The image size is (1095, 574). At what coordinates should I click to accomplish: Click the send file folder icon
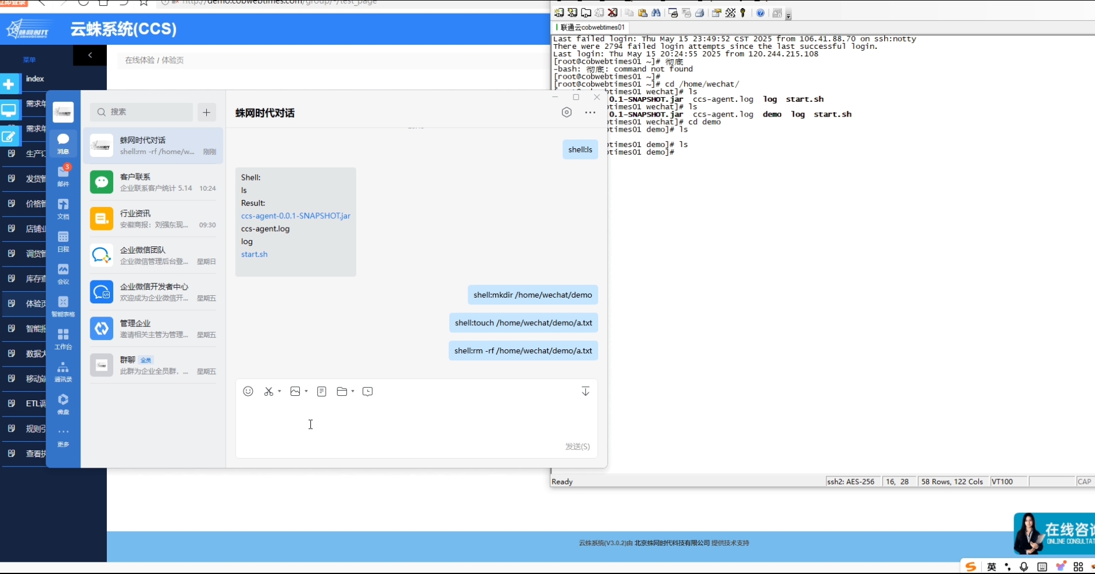342,391
